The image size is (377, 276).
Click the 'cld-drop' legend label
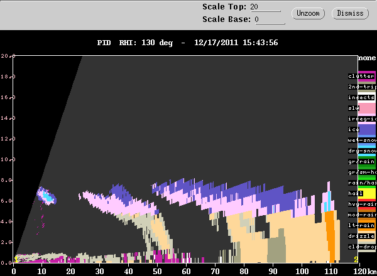(x=363, y=247)
